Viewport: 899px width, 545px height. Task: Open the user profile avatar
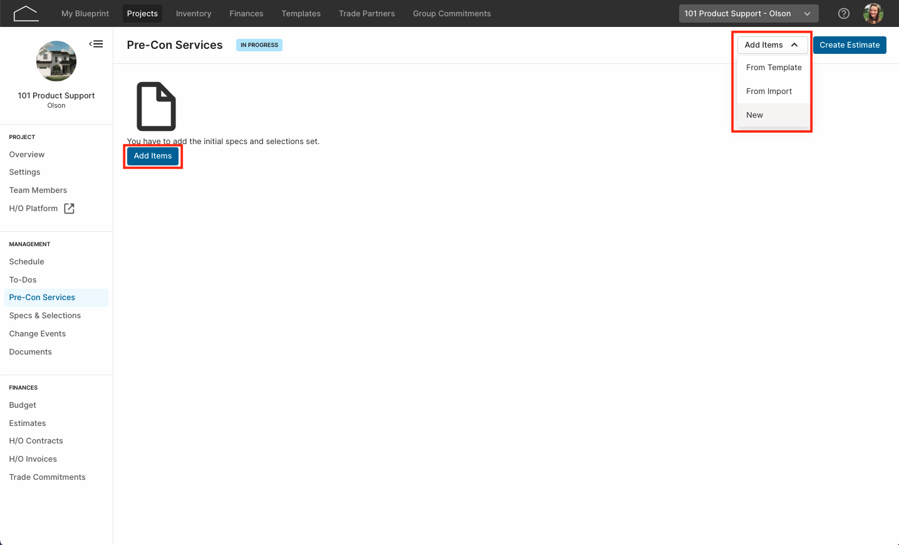(873, 13)
